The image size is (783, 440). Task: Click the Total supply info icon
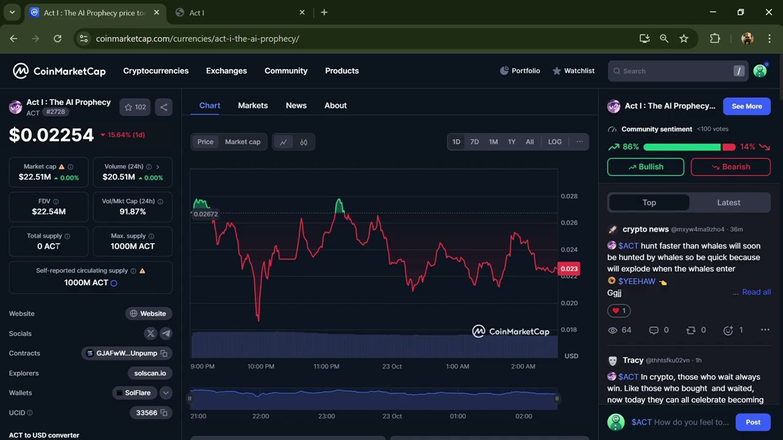tap(67, 236)
